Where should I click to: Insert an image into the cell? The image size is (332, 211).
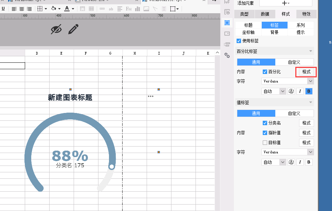click(146, 9)
